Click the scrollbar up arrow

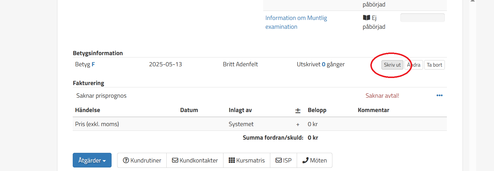[473, 1]
